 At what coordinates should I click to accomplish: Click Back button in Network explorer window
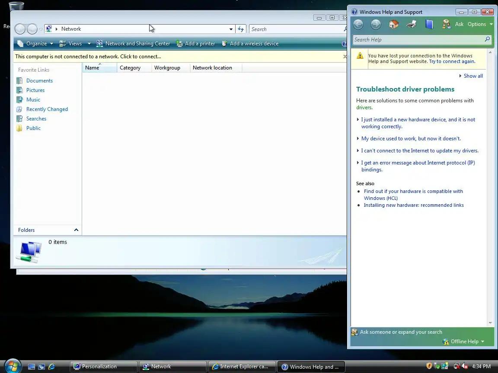pos(20,29)
